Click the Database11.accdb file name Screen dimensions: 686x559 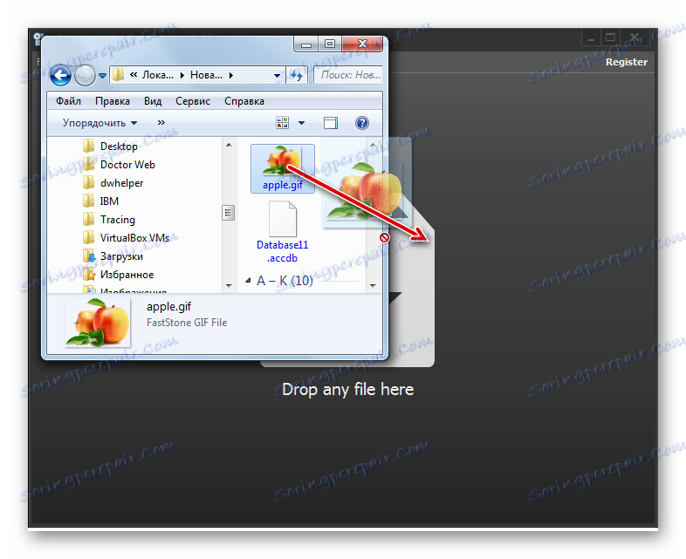click(x=283, y=251)
